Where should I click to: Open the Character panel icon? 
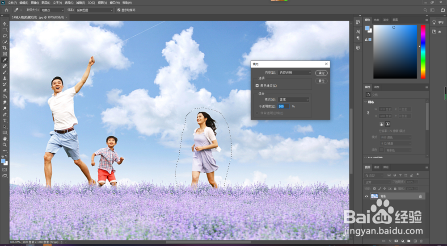(358, 31)
